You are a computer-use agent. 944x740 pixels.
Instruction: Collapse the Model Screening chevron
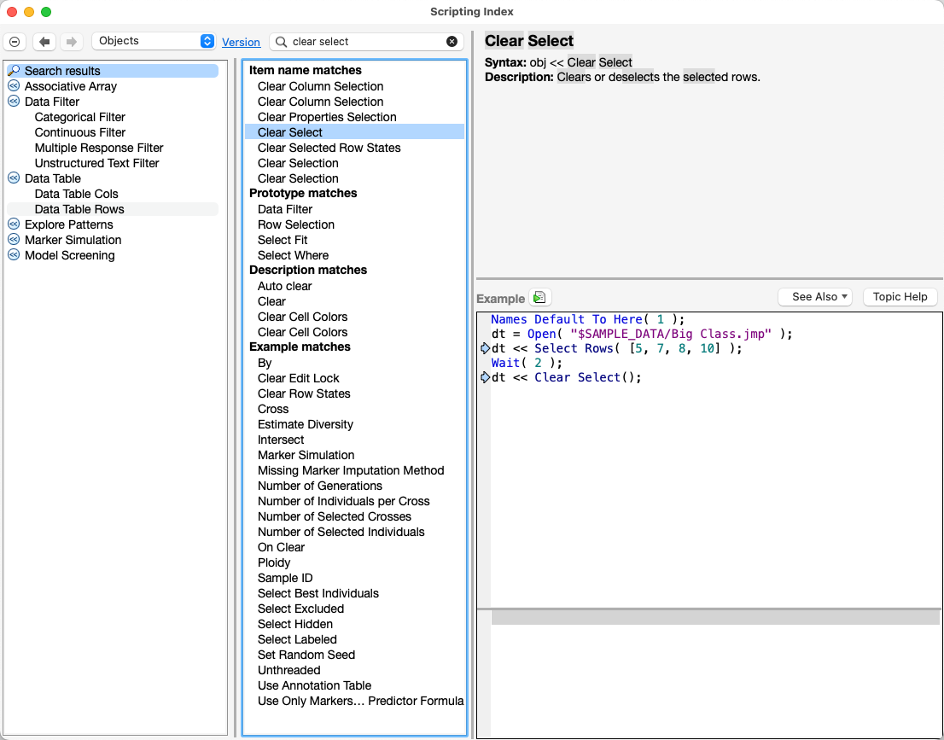click(13, 255)
